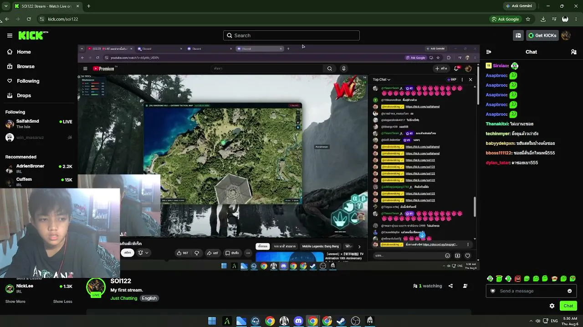Select the SOI122 Stream browser tab
This screenshot has height=327, width=583.
point(46,6)
